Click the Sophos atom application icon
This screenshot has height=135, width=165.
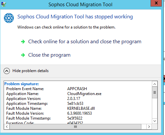coord(9,18)
